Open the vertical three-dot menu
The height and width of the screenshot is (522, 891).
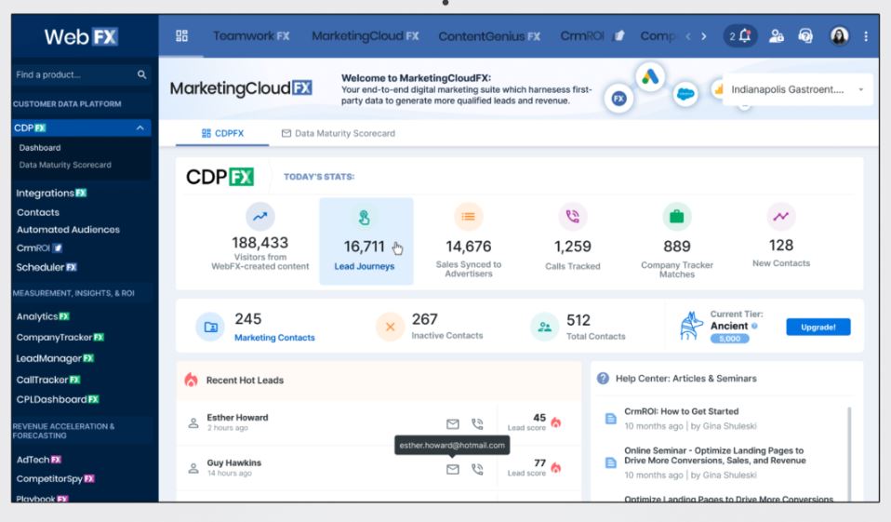point(866,35)
